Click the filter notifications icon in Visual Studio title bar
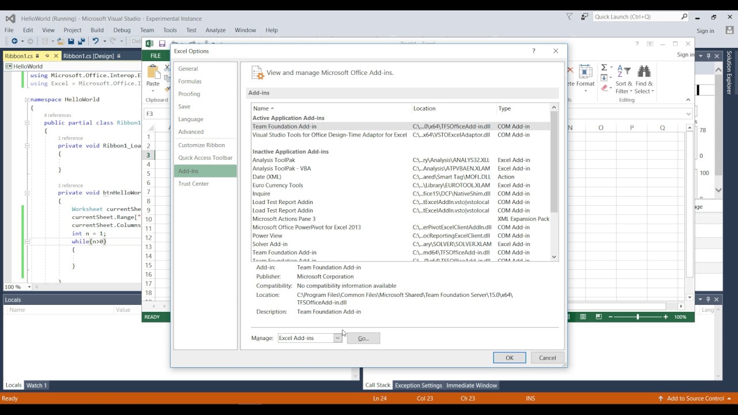The height and width of the screenshot is (415, 738). click(x=569, y=17)
